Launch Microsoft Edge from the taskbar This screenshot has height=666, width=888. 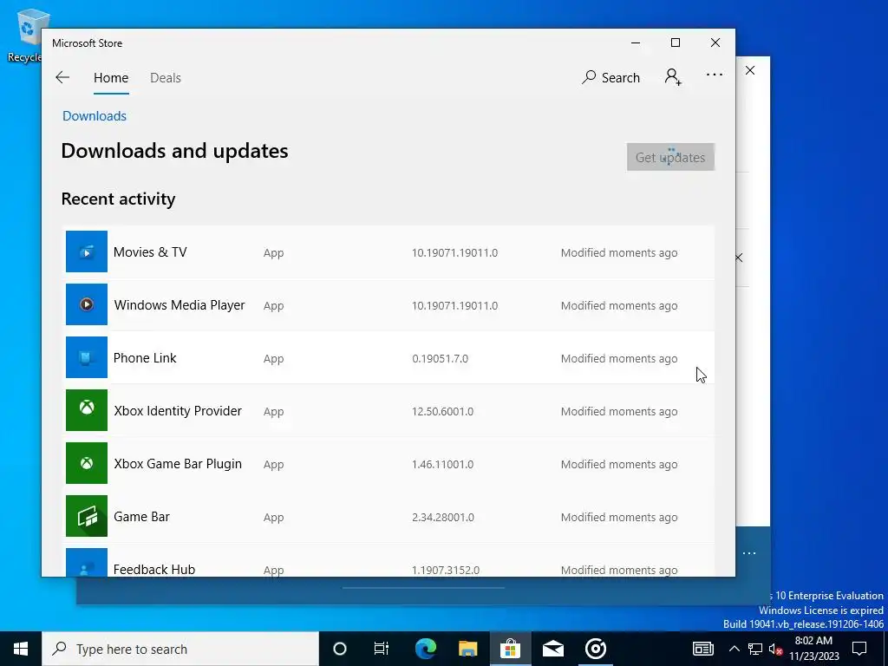pos(425,649)
